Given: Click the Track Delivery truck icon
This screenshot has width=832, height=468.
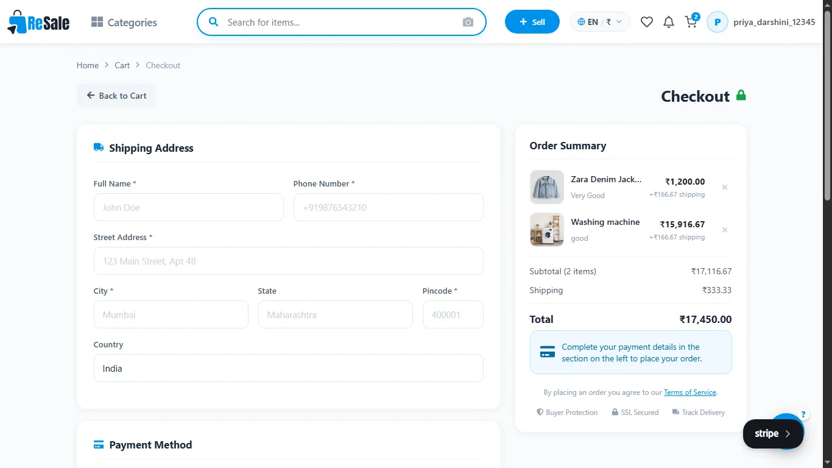Looking at the screenshot, I should [675, 412].
